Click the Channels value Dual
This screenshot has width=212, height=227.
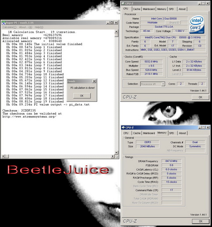[x=195, y=142]
